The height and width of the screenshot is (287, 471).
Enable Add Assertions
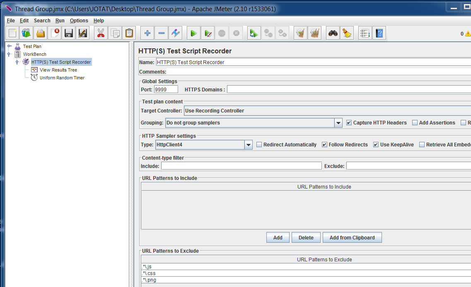tap(415, 122)
